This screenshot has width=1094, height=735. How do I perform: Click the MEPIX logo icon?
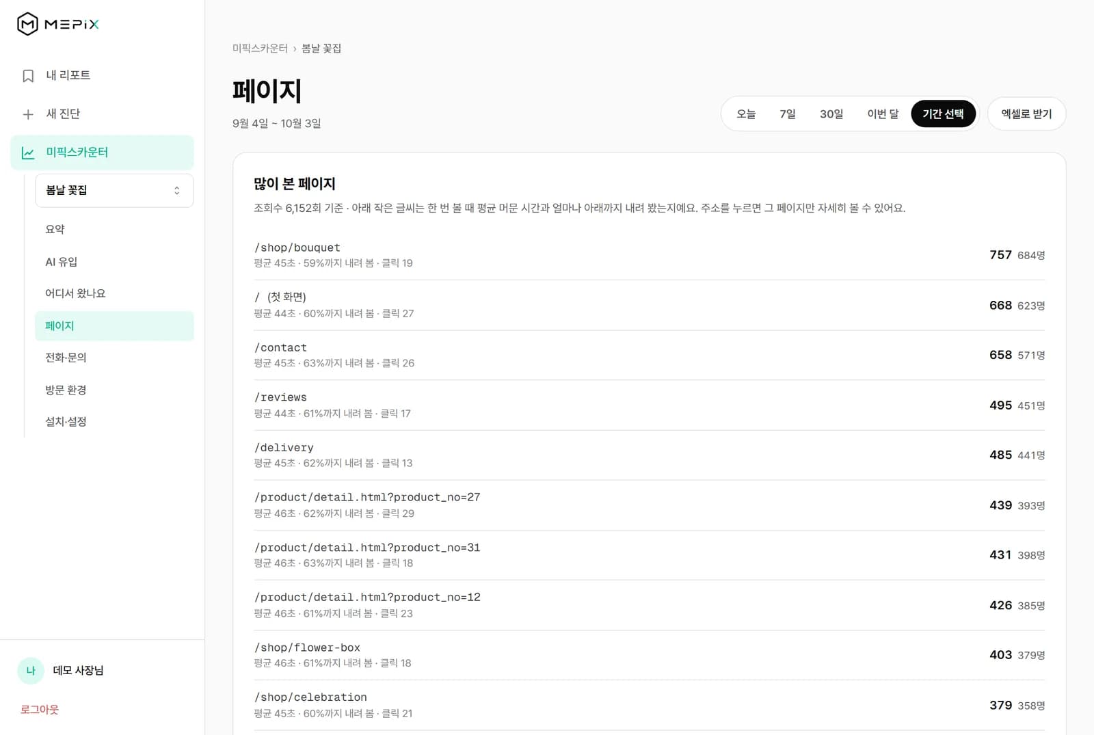tap(27, 24)
